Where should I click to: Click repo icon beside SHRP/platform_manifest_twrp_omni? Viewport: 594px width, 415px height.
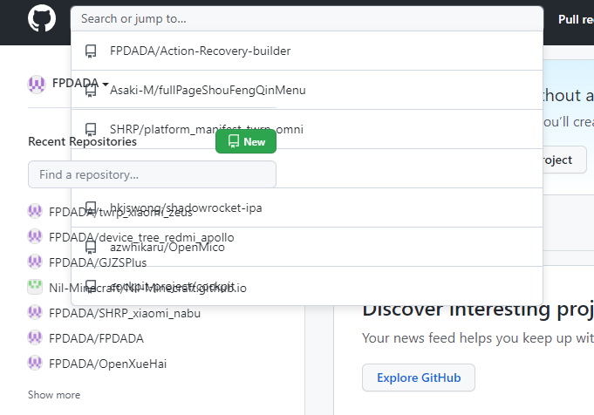(x=91, y=130)
